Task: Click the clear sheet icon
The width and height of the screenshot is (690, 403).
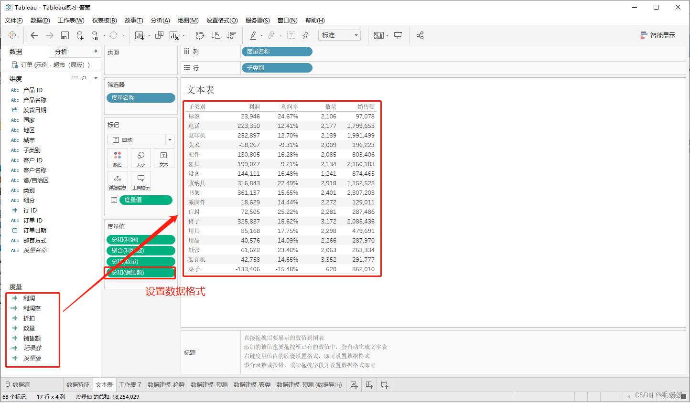Action: (174, 35)
